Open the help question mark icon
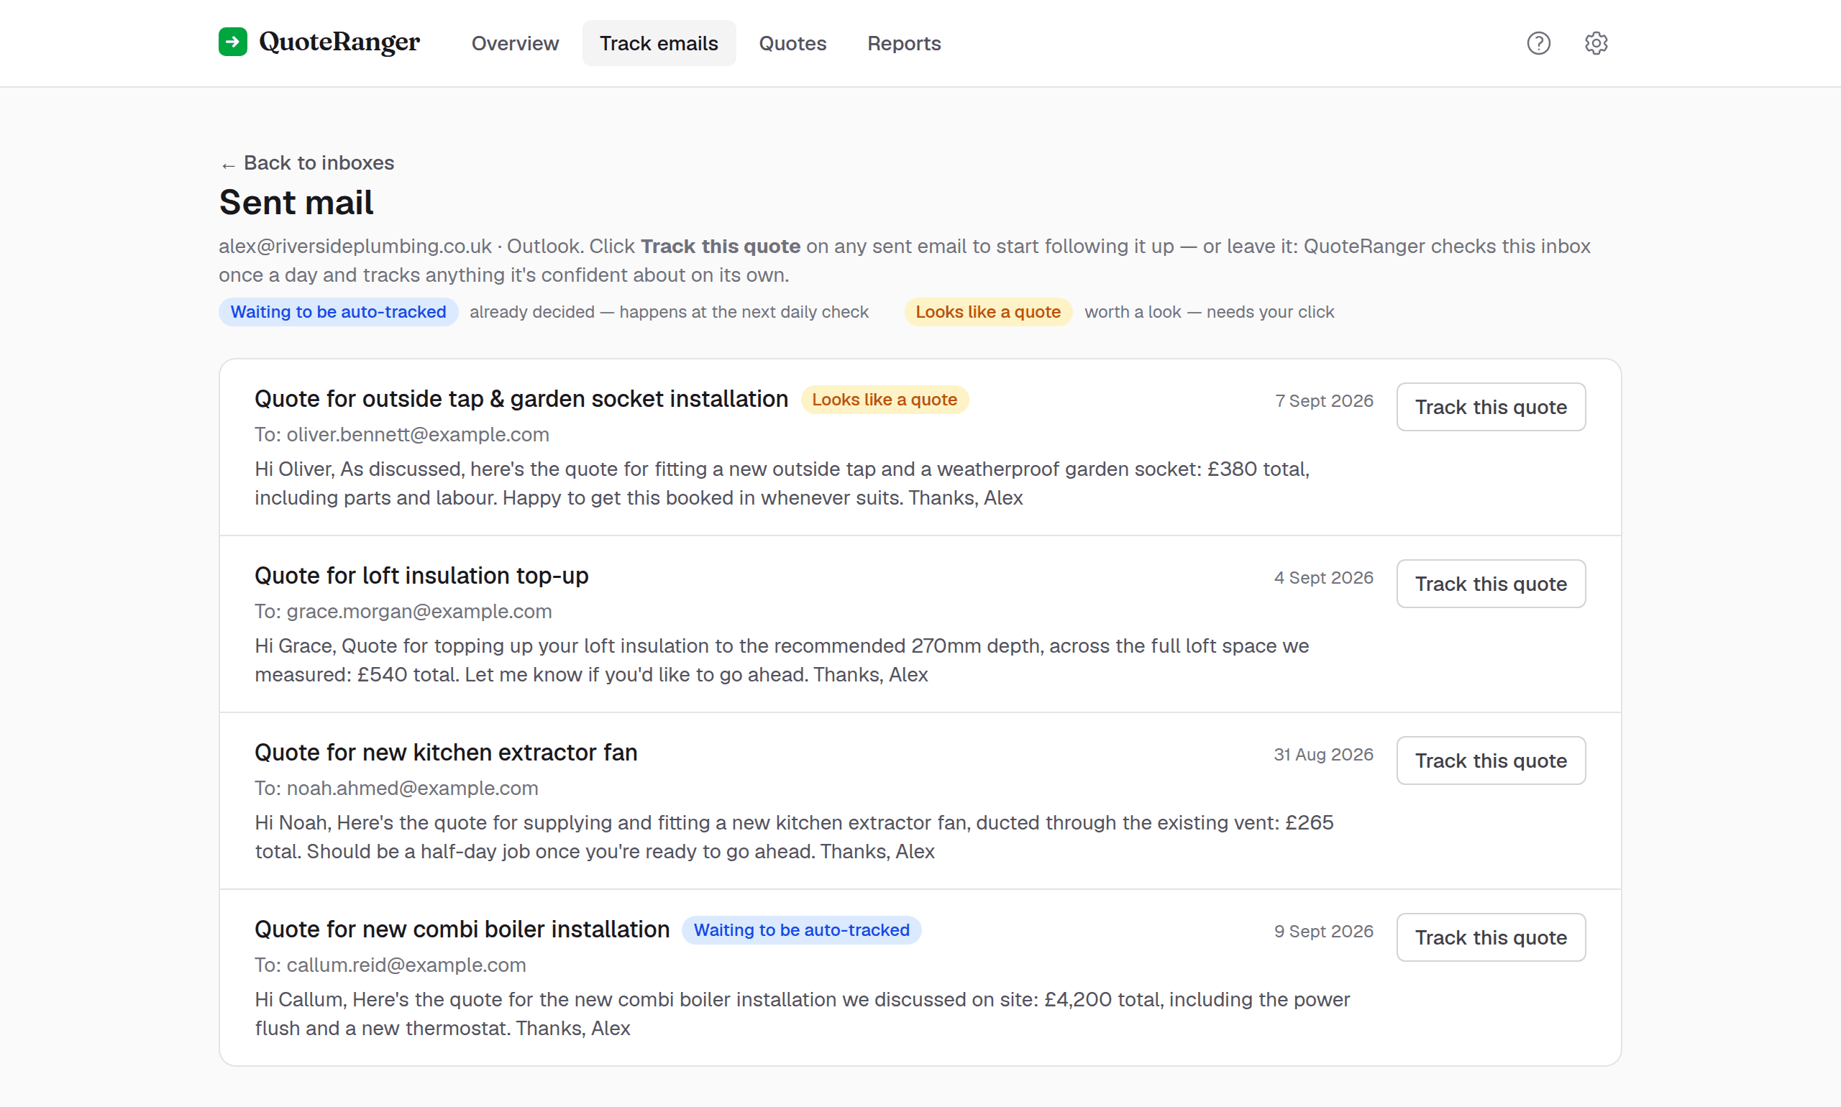This screenshot has height=1107, width=1841. 1538,43
